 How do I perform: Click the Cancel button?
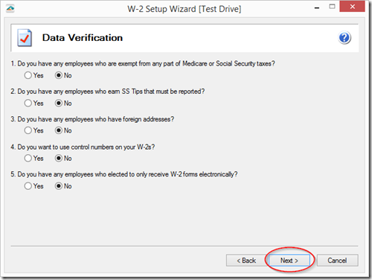[x=337, y=261]
